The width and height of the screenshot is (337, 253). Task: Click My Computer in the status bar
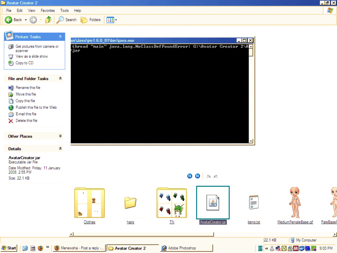pos(303,240)
